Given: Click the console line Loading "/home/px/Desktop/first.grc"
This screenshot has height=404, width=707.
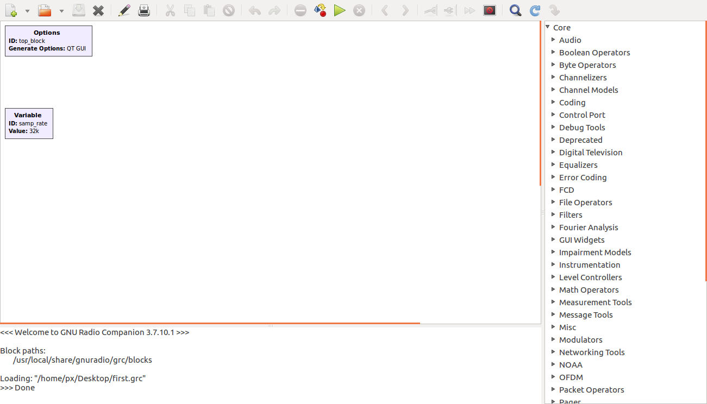Looking at the screenshot, I should pyautogui.click(x=73, y=378).
